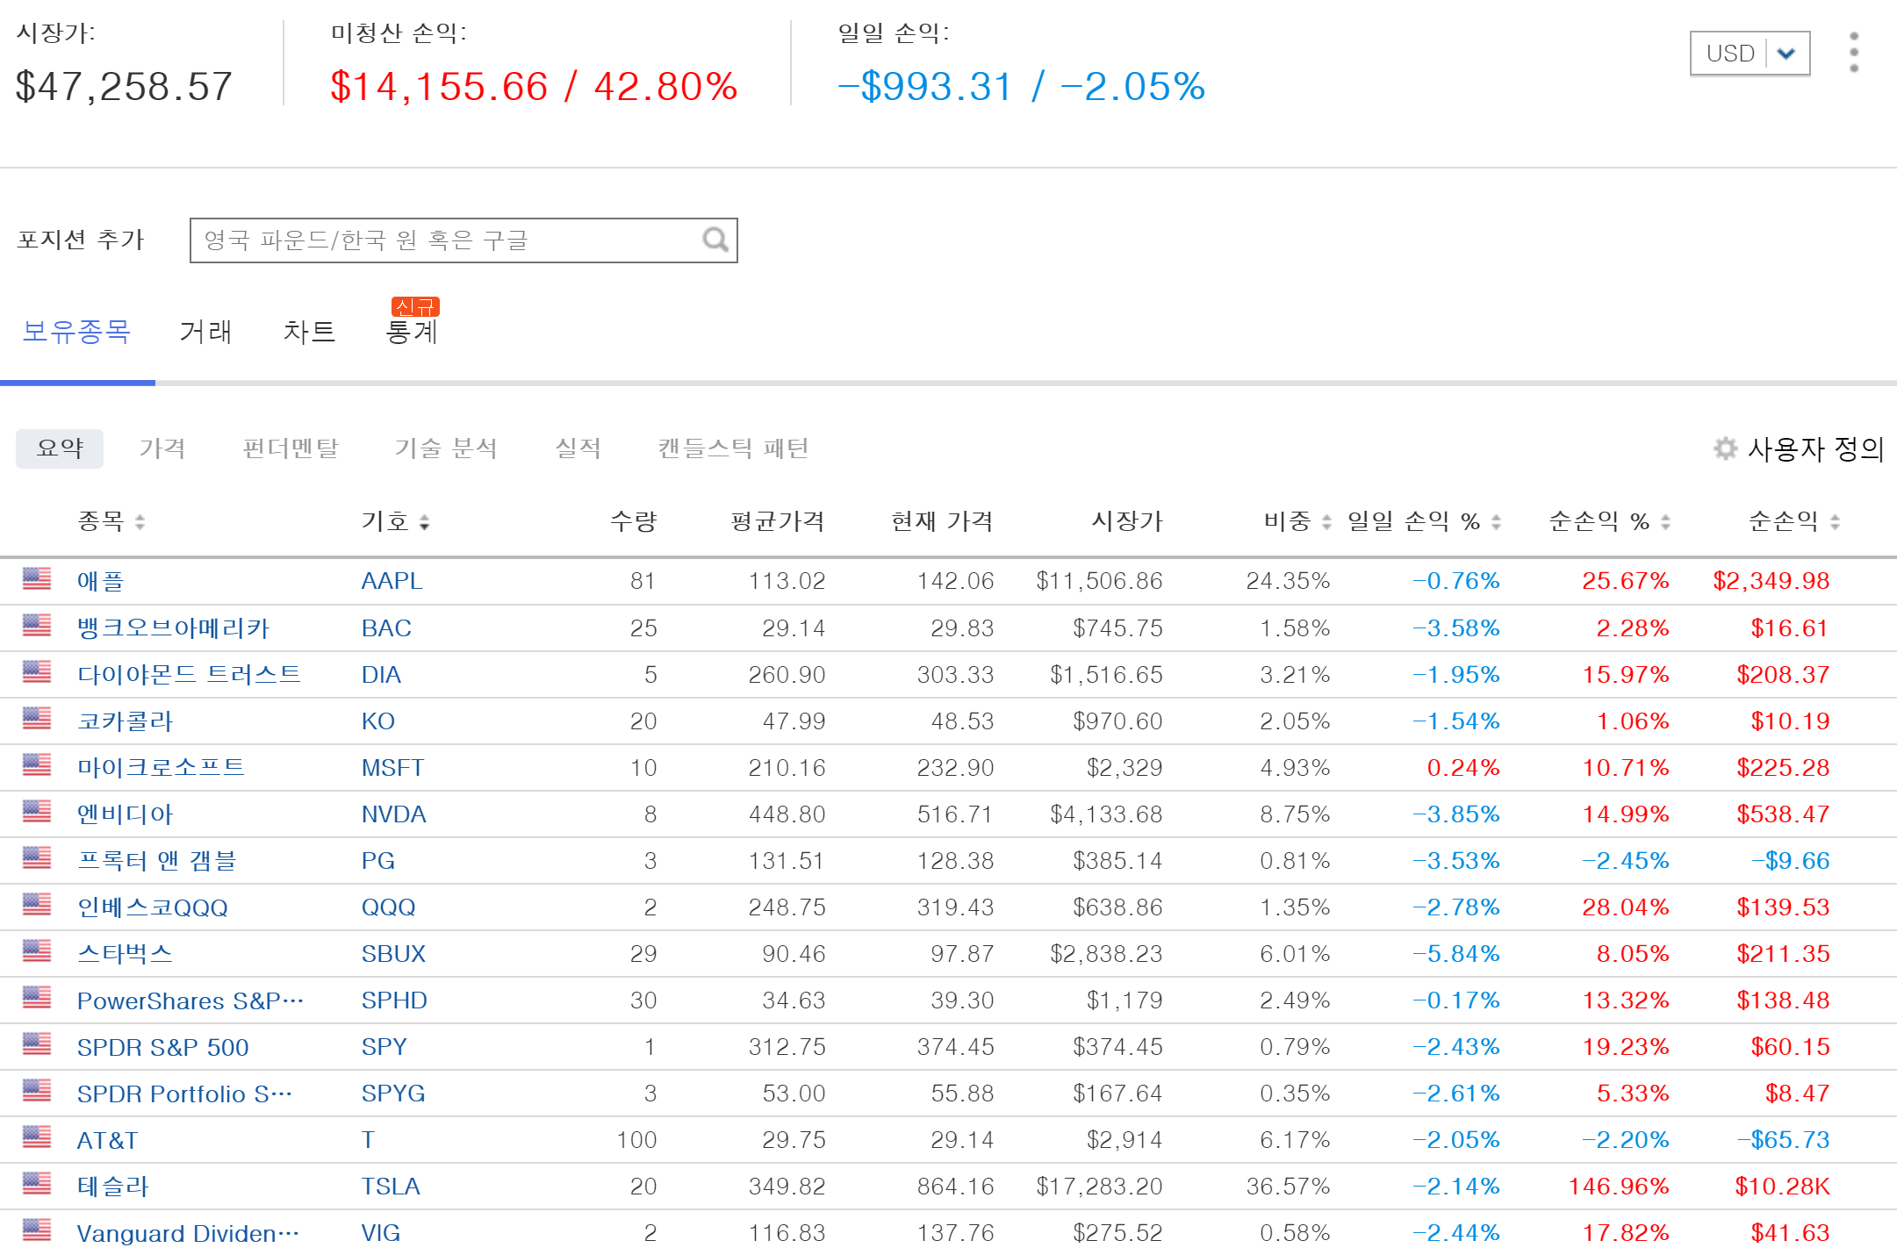
Task: Open the Vanguard Dividend link
Action: (x=188, y=1233)
